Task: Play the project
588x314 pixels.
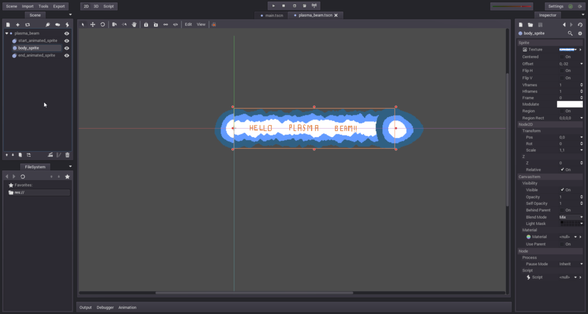Action: (x=274, y=6)
